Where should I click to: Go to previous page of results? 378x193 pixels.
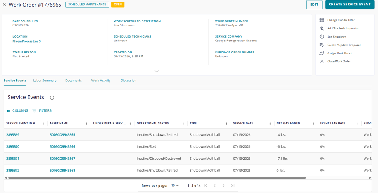(x=214, y=186)
